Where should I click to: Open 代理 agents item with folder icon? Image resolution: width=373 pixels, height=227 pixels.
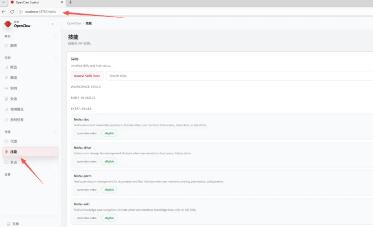pyautogui.click(x=31, y=141)
